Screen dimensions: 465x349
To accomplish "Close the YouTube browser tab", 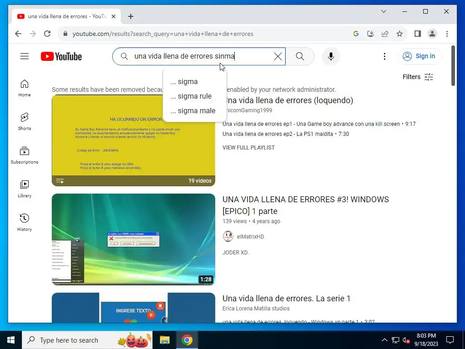I will point(113,16).
